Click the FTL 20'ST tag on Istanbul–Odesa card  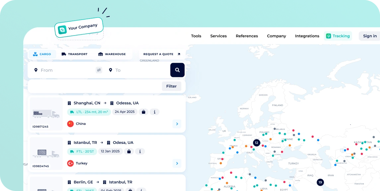click(x=82, y=152)
